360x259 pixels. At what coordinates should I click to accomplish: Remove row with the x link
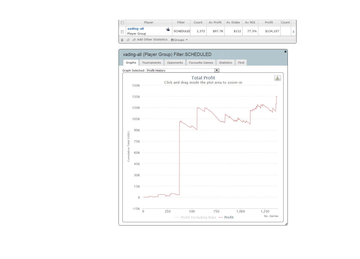coord(293,31)
